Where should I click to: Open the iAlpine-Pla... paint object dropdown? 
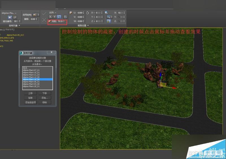coord(9,13)
